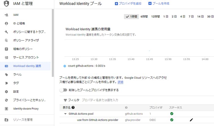Click the OIDC provider cell
The image size is (214, 126).
153,120
